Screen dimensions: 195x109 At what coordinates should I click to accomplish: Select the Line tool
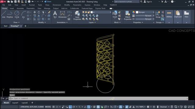(x=3, y=15)
